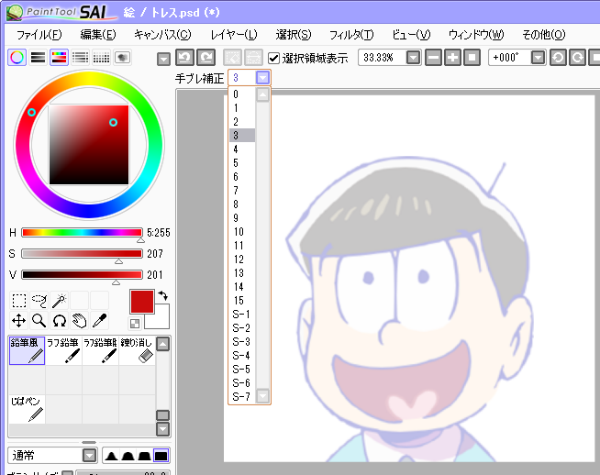Viewport: 600px width, 475px height.
Task: Select the move tool
Action: click(19, 321)
